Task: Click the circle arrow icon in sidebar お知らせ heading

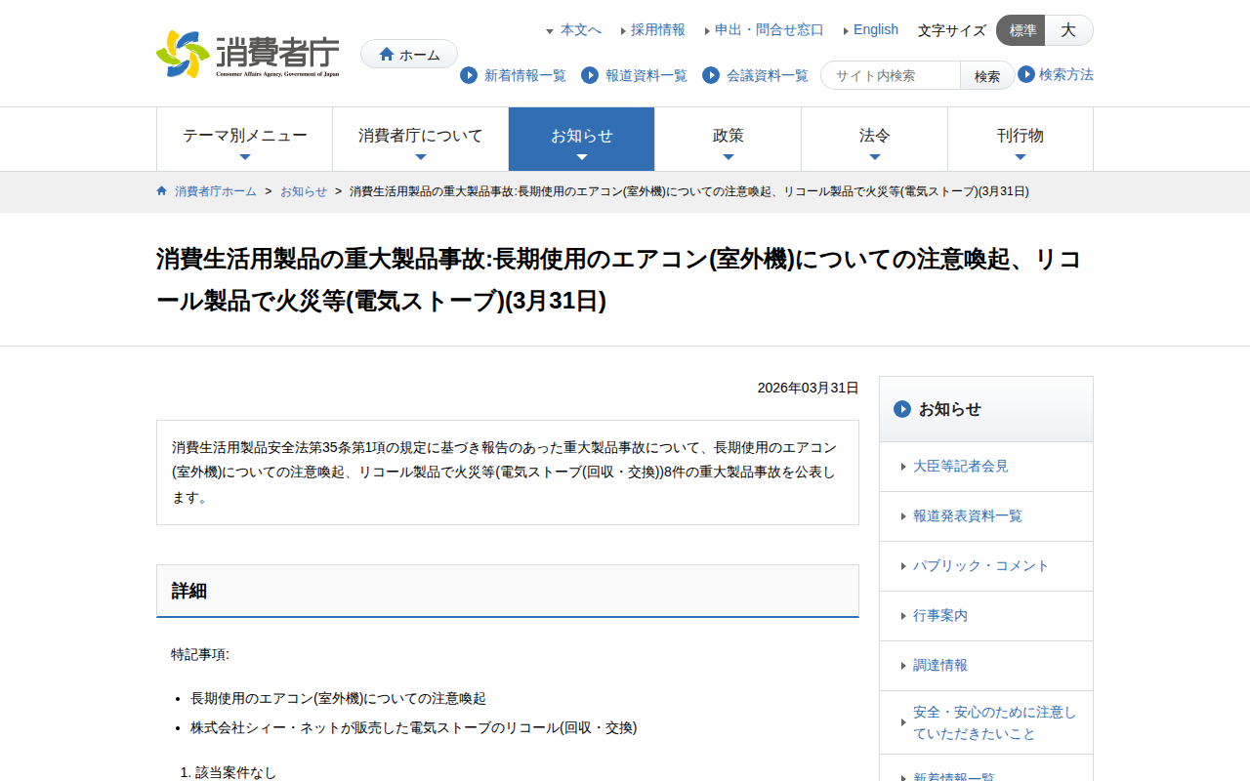Action: coord(902,409)
